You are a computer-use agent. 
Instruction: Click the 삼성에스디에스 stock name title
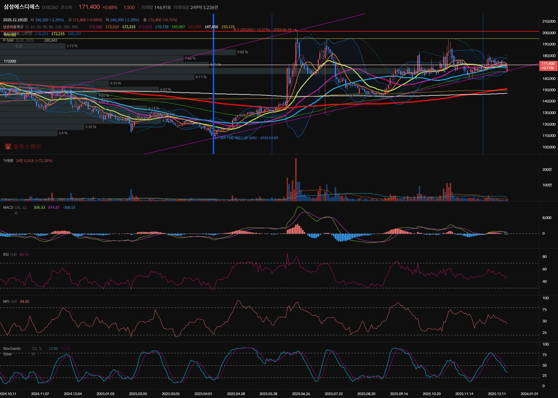(22, 7)
